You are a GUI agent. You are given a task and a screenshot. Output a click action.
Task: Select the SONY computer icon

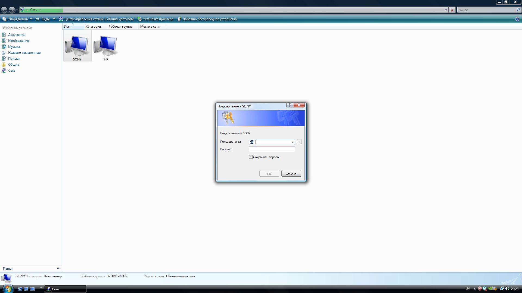pyautogui.click(x=77, y=46)
